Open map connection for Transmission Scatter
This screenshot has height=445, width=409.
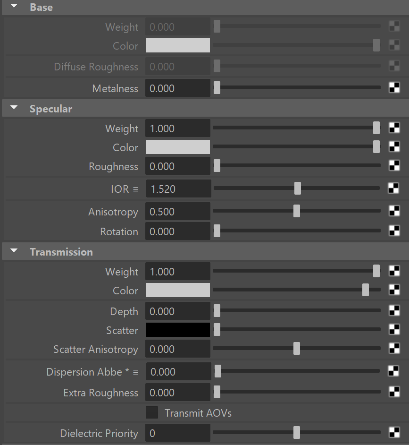[394, 330]
